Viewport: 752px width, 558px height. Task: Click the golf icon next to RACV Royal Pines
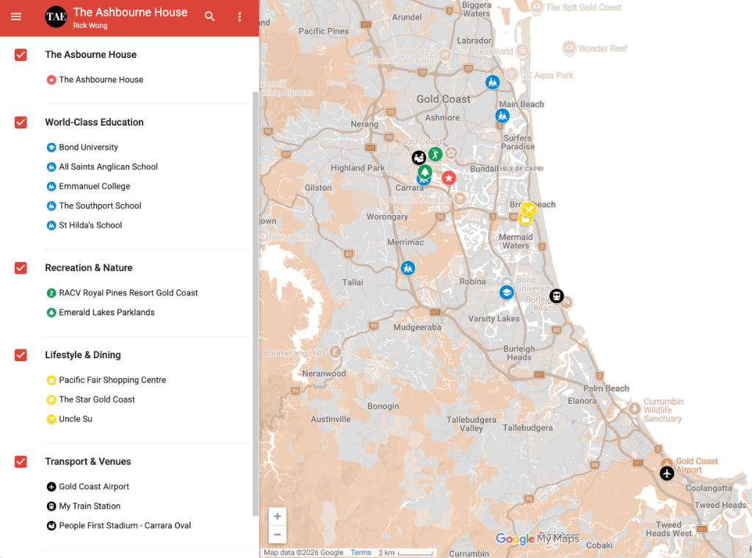pos(51,293)
